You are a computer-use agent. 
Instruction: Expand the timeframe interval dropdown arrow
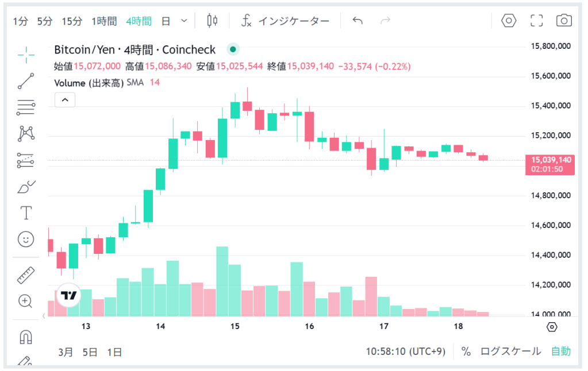(184, 21)
